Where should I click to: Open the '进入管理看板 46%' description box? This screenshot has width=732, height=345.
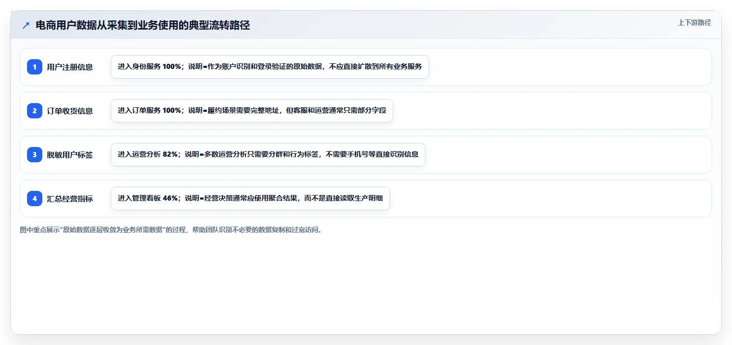coord(250,199)
